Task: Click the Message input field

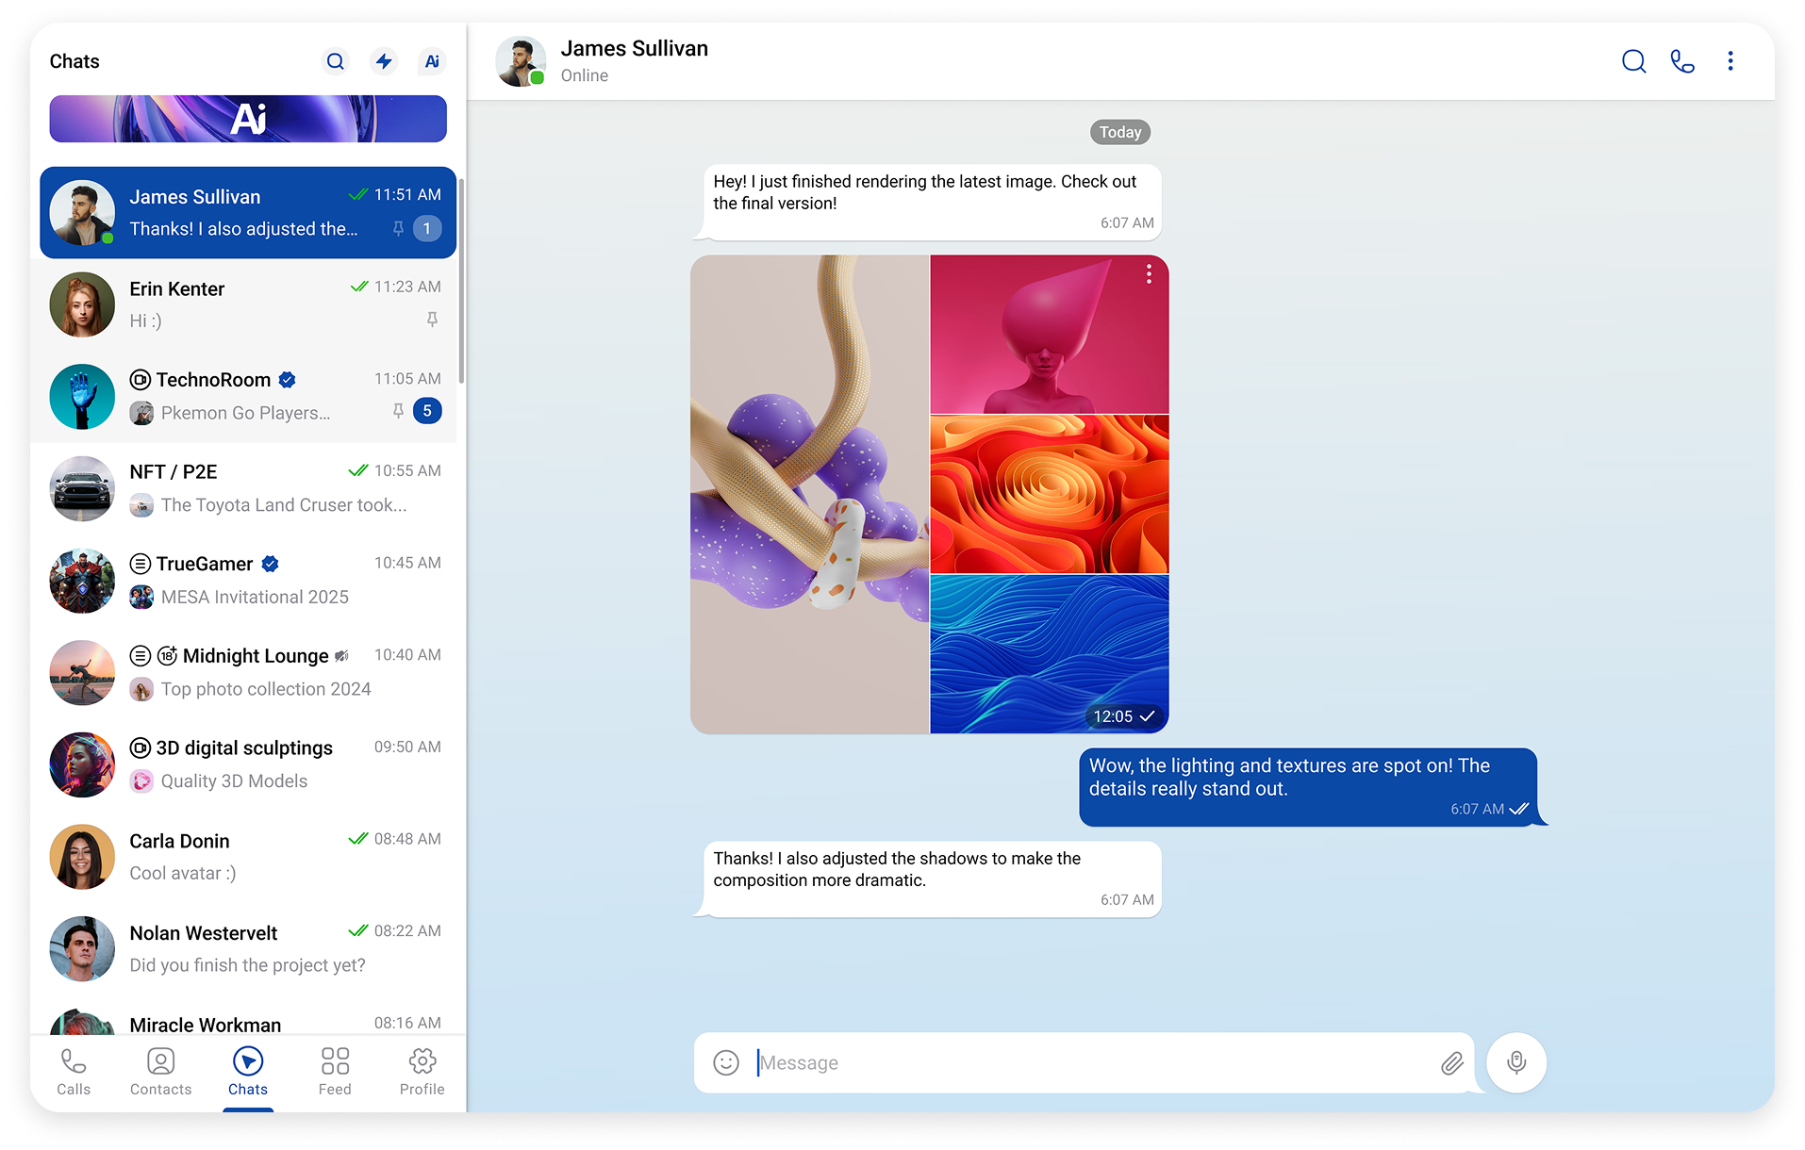Action: [1085, 1062]
